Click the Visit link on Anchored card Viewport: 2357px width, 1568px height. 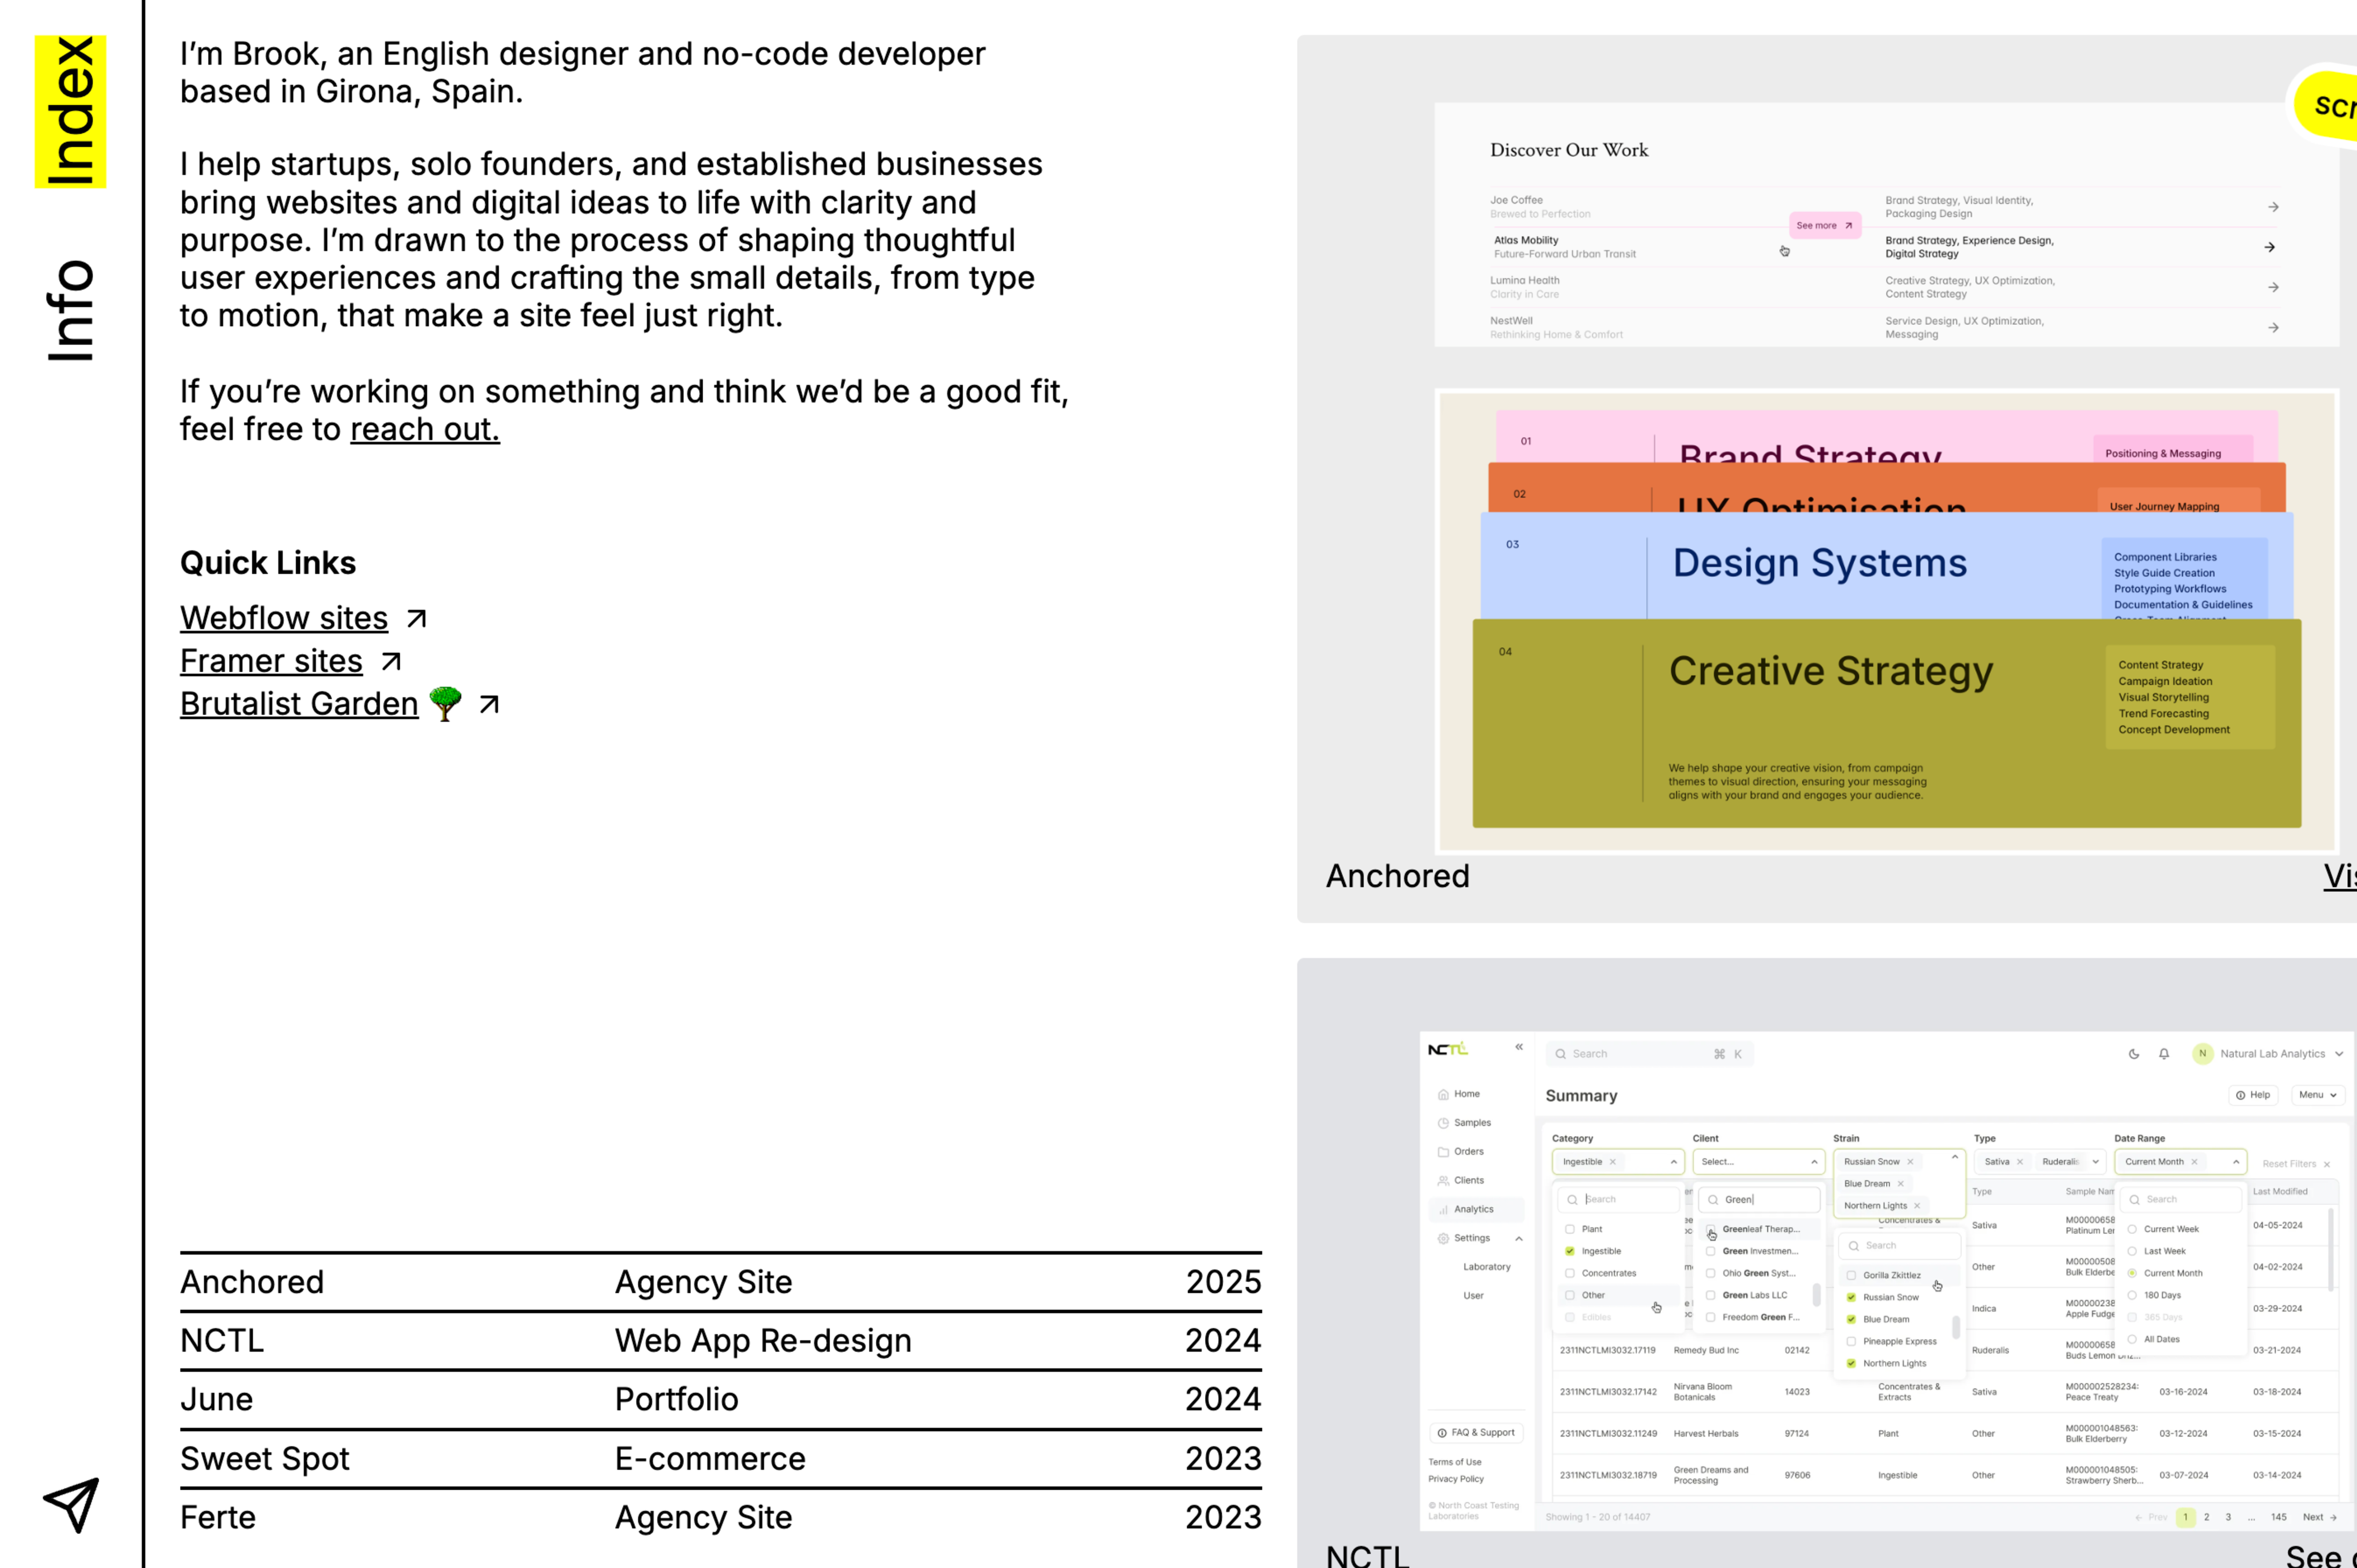[x=2339, y=876]
